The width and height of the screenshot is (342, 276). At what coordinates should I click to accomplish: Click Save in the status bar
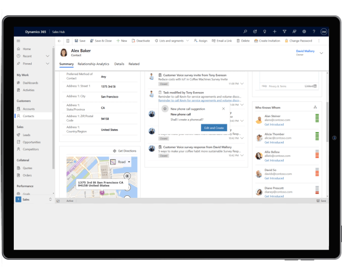[321, 201]
